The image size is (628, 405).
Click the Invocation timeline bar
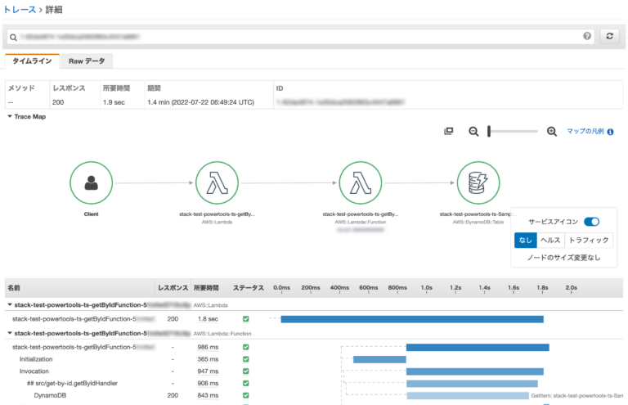coord(474,371)
